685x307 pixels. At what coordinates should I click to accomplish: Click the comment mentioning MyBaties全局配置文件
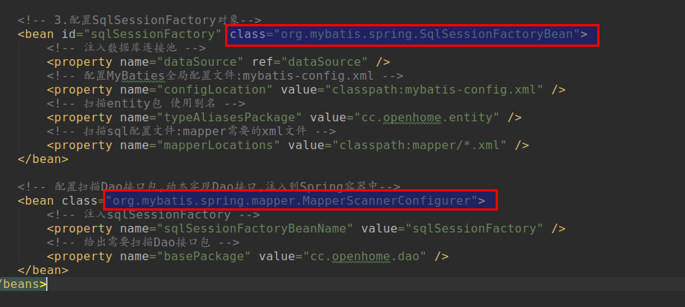[x=225, y=76]
